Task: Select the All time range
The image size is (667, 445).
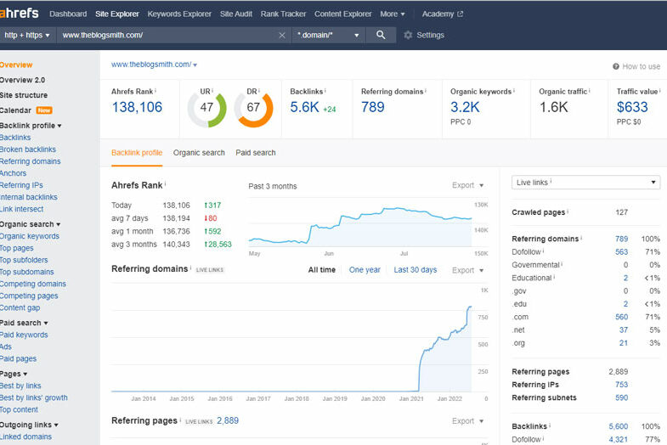Action: (x=321, y=270)
